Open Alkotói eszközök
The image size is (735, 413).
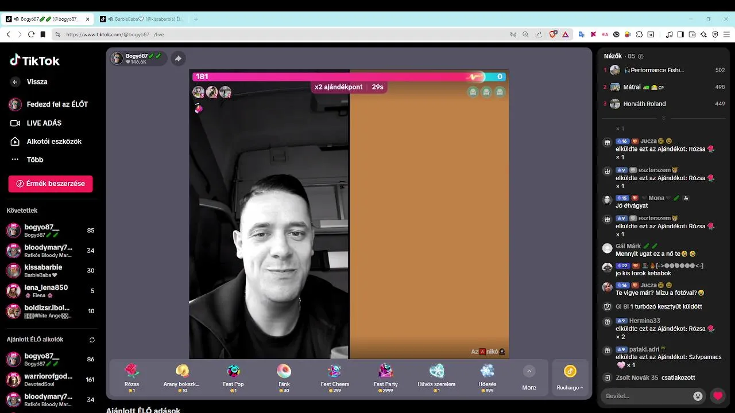point(46,141)
